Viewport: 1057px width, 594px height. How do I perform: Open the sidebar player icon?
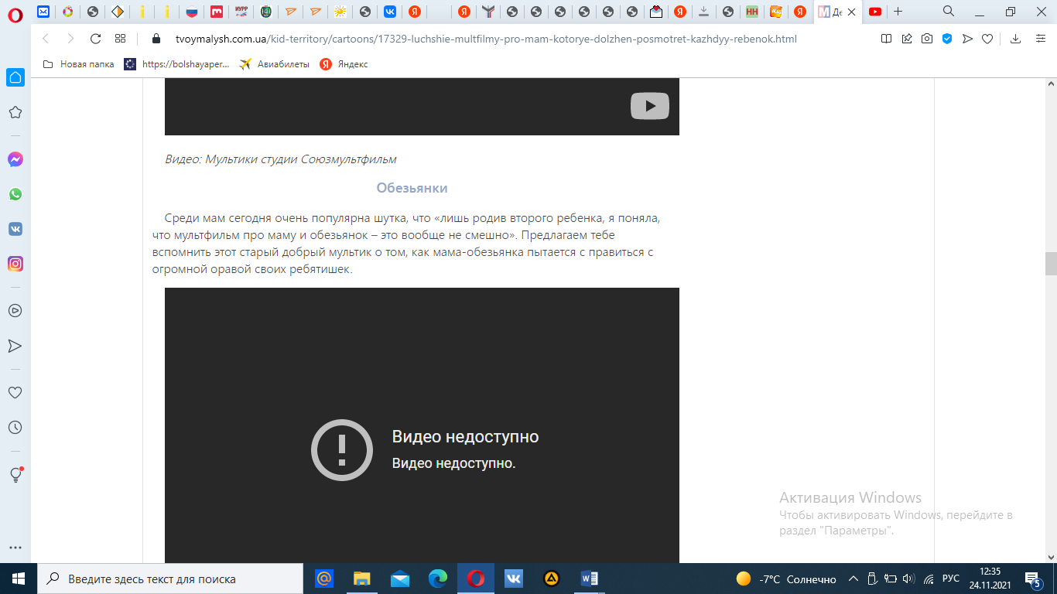(x=15, y=311)
